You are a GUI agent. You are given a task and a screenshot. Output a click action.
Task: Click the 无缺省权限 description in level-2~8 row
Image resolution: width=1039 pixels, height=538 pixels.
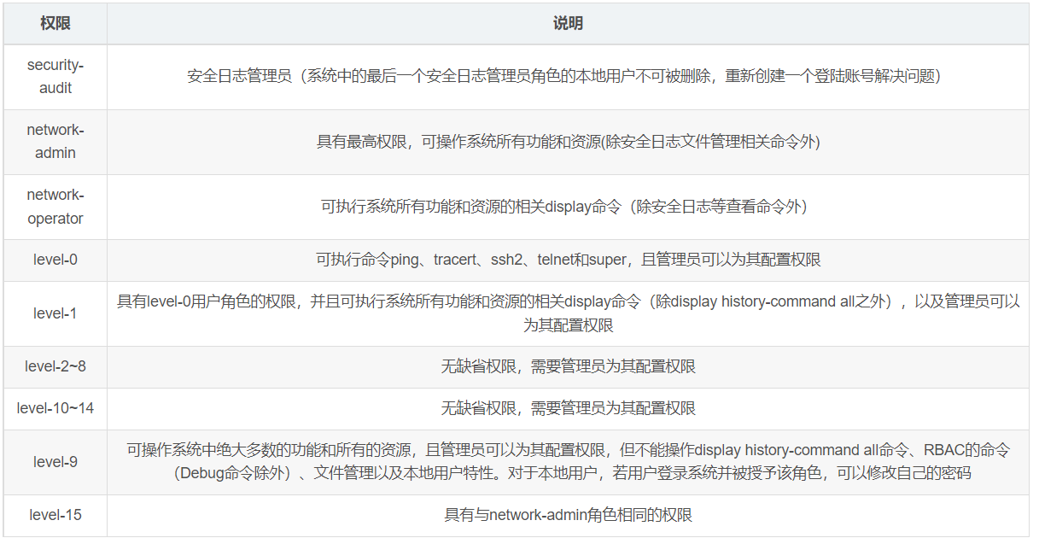click(568, 366)
